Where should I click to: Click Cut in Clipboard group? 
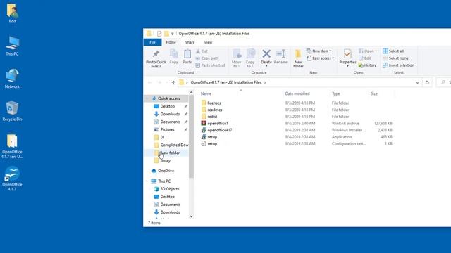click(202, 51)
